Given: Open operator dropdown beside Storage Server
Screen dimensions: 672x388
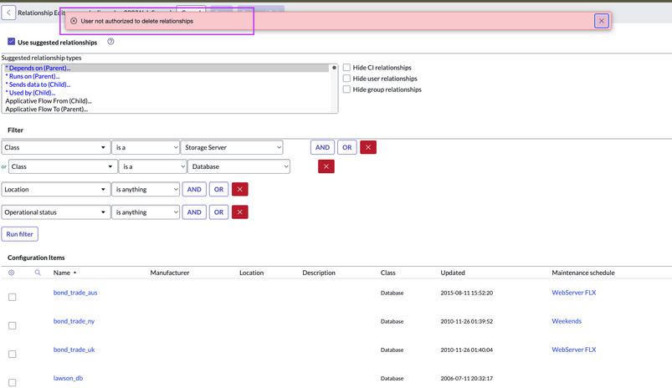Looking at the screenshot, I should 146,147.
